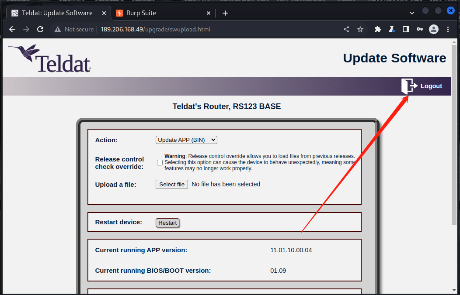460x295 pixels.
Task: Click the 'Action:' label
Action: tap(106, 140)
